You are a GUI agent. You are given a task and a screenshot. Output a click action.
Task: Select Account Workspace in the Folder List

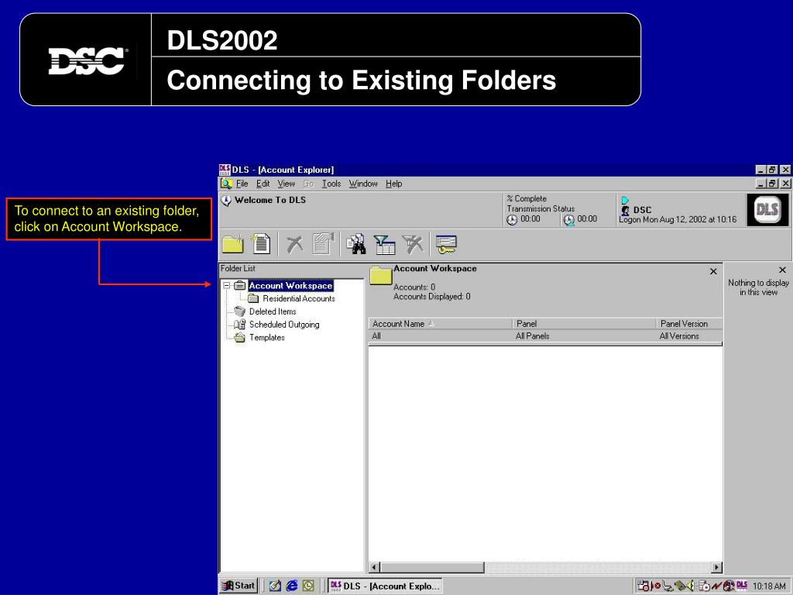(x=290, y=286)
